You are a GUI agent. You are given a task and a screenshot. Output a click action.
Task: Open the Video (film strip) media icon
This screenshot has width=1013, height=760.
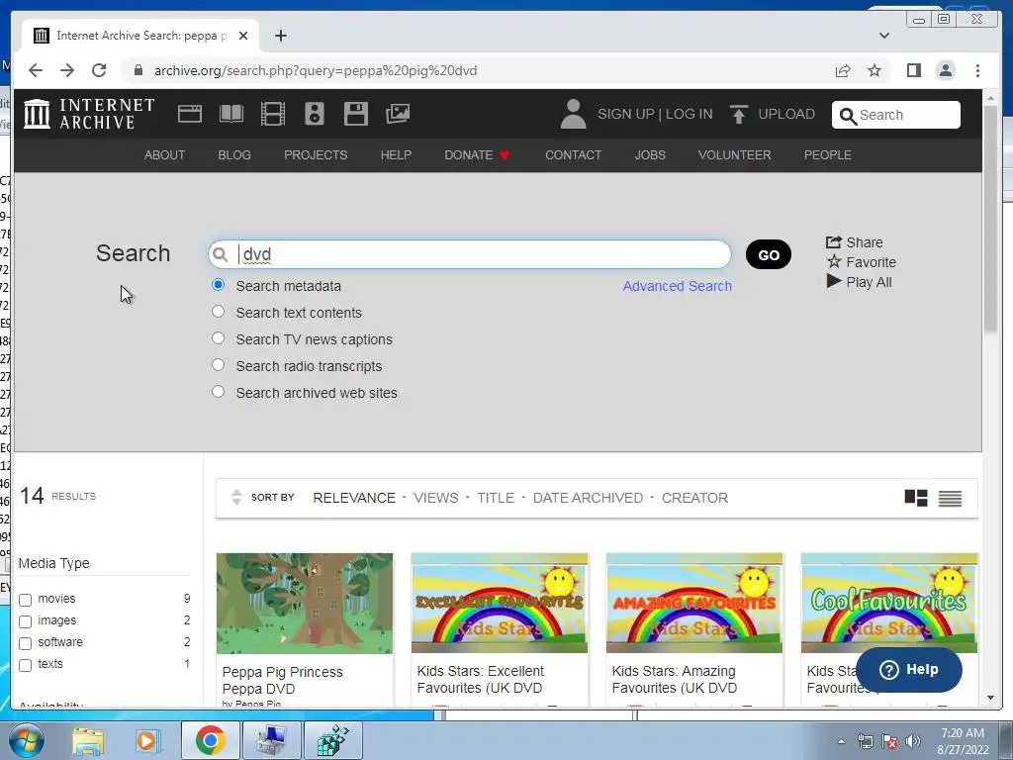click(273, 114)
